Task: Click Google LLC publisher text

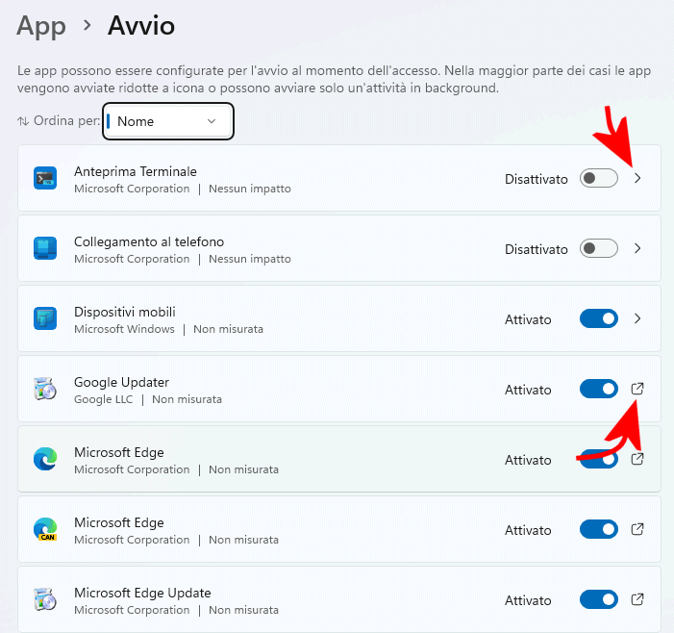Action: click(x=104, y=399)
